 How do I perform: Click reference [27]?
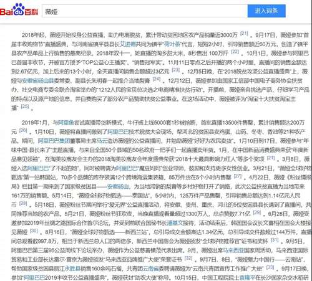[x=238, y=176]
